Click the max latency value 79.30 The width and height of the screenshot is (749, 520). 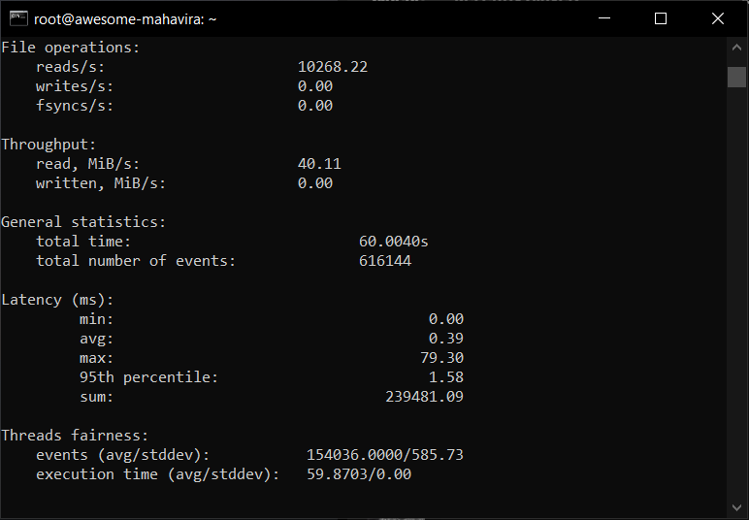pos(441,358)
